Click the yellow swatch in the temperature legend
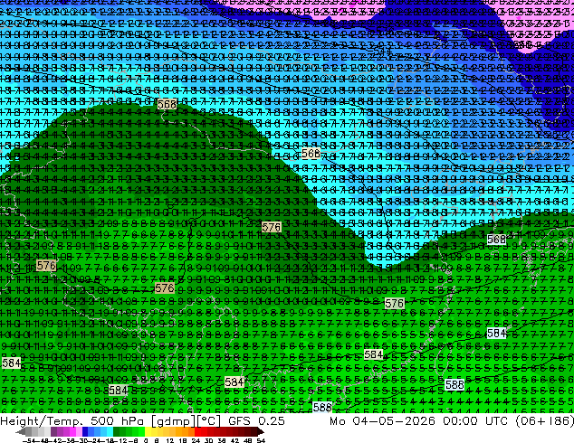The width and height of the screenshot is (574, 443). (148, 432)
